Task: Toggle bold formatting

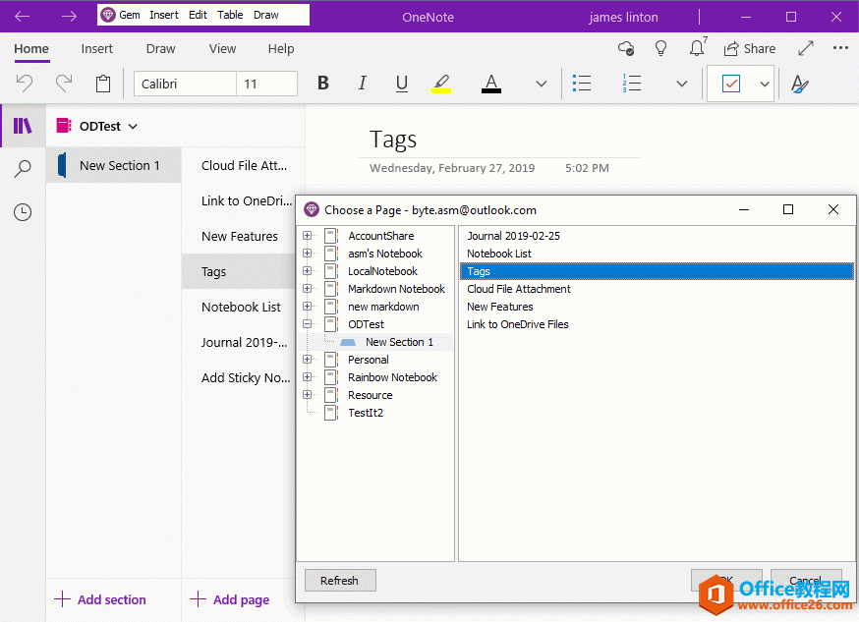Action: [322, 84]
